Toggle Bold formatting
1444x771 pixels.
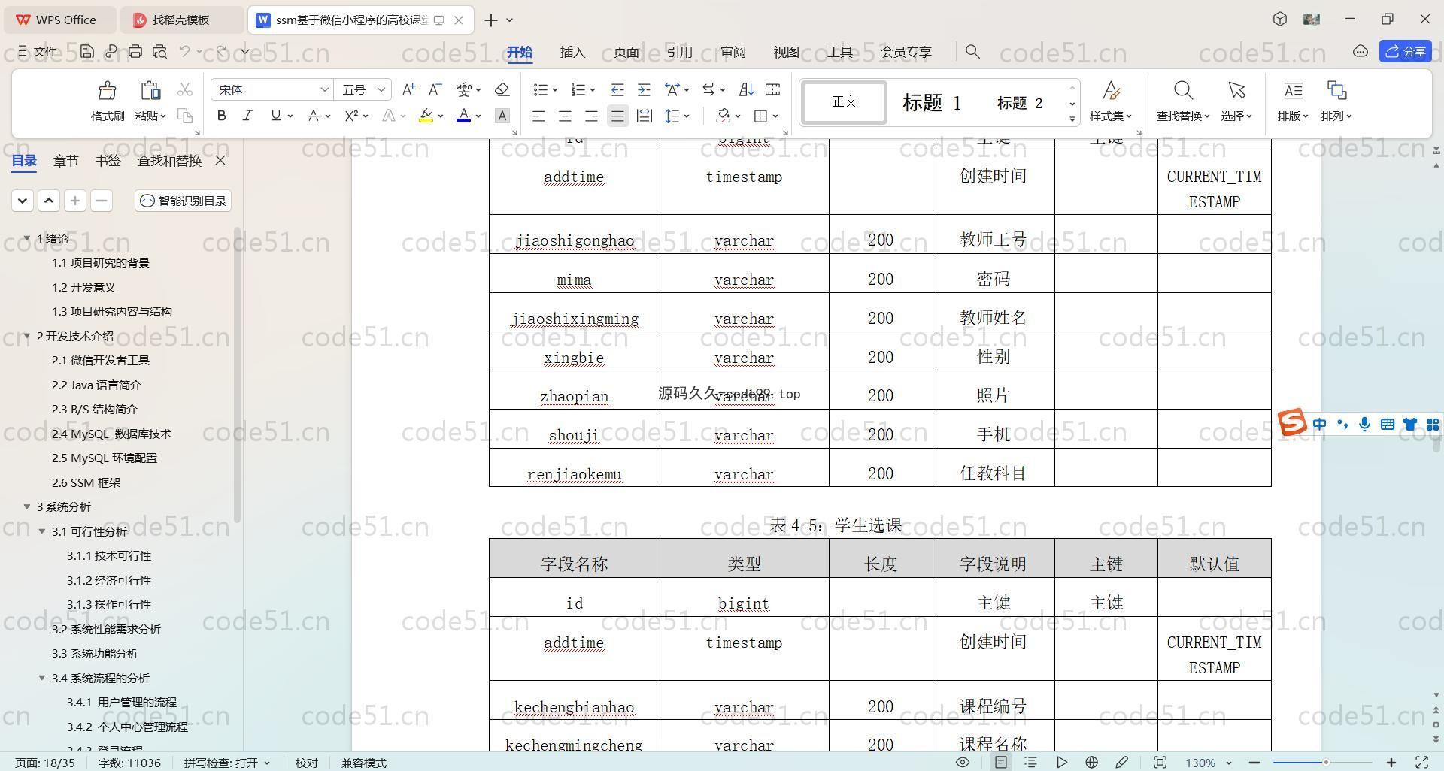pyautogui.click(x=221, y=116)
